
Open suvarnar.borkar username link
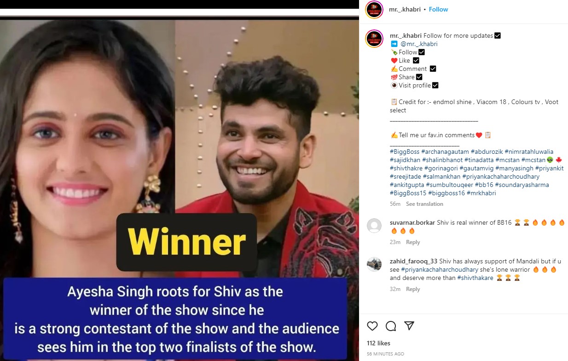pos(412,222)
